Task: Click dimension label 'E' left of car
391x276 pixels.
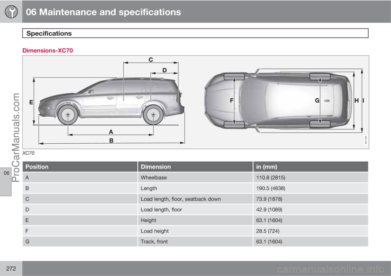Action: click(x=31, y=102)
